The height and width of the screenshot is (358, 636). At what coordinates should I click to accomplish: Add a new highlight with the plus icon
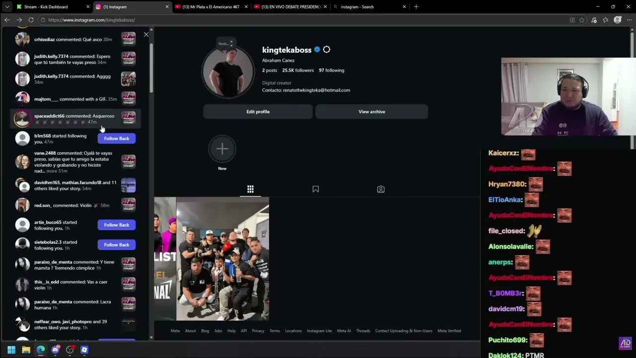coord(222,149)
